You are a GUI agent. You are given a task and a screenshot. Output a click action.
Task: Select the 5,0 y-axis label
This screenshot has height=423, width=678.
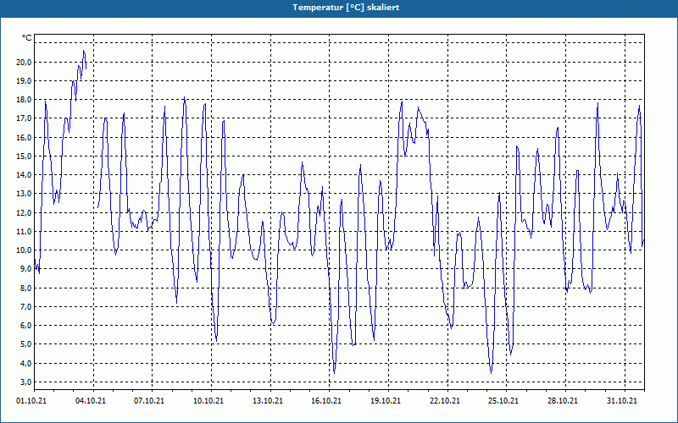pos(25,344)
